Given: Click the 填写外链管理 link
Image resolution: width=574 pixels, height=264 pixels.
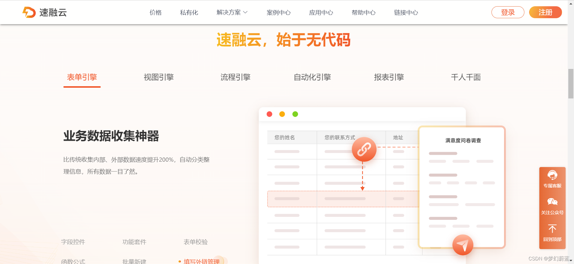Looking at the screenshot, I should (x=201, y=261).
